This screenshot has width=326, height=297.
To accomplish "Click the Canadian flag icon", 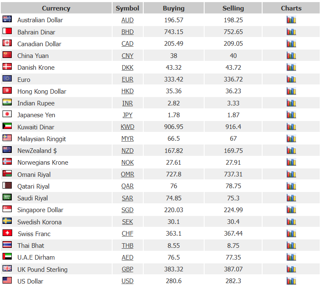I will [x=7, y=43].
